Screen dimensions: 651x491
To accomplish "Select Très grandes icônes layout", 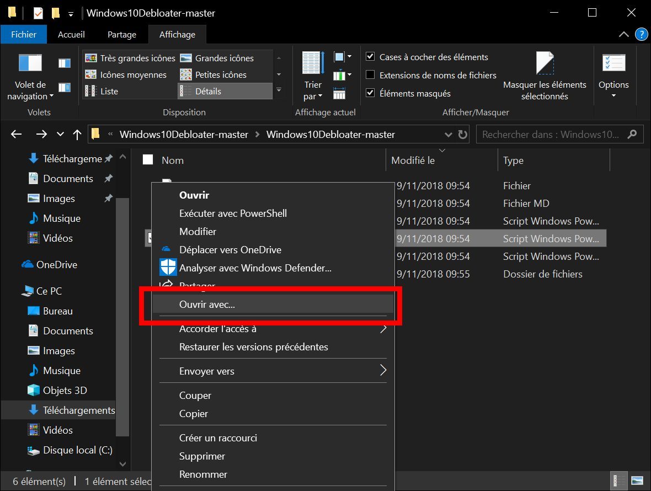I will tap(130, 58).
